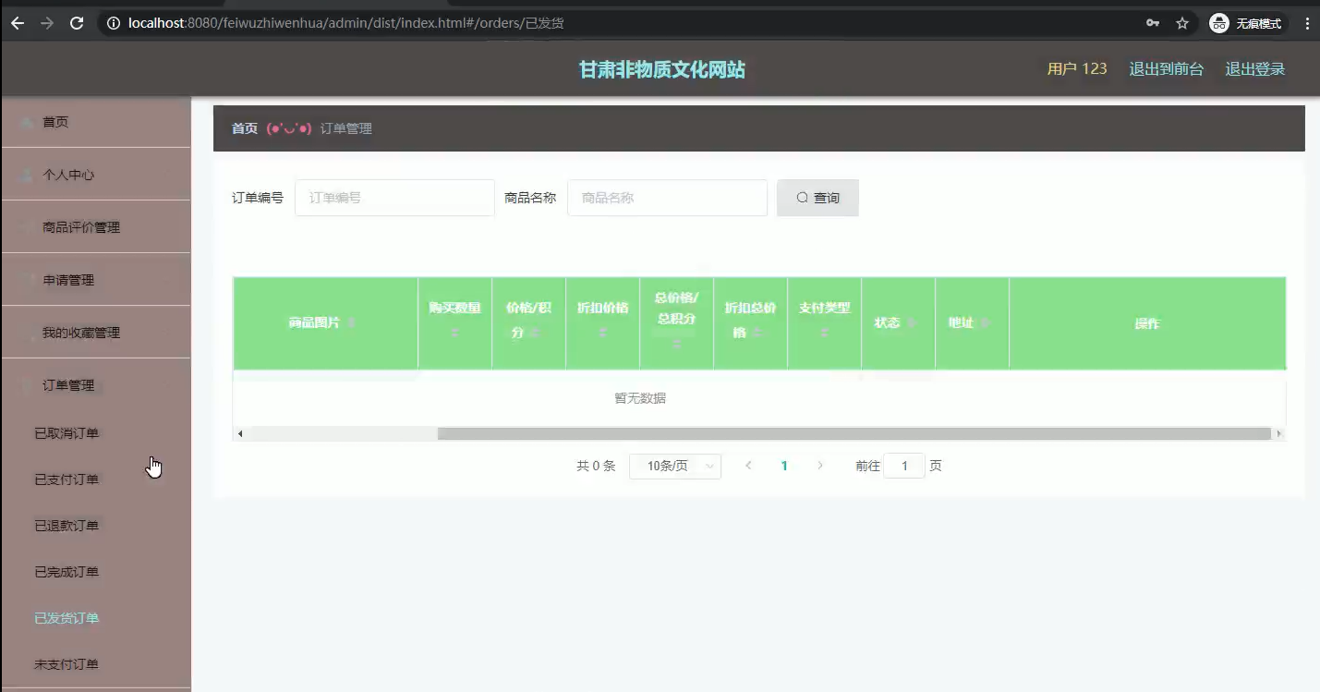Click the site info icon in address bar
The image size is (1320, 692).
(113, 23)
